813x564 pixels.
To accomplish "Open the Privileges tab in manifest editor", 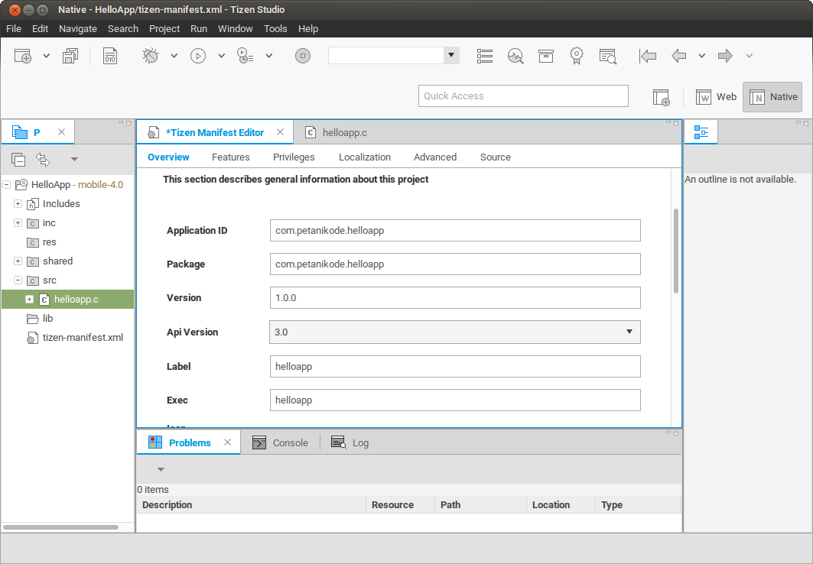I will (294, 157).
